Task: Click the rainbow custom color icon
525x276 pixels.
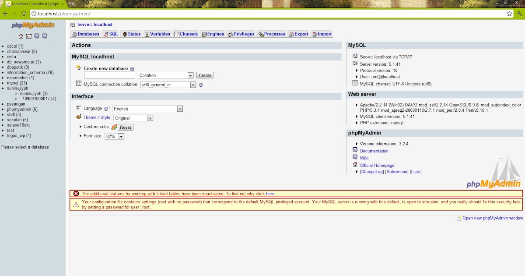Action: tap(114, 127)
